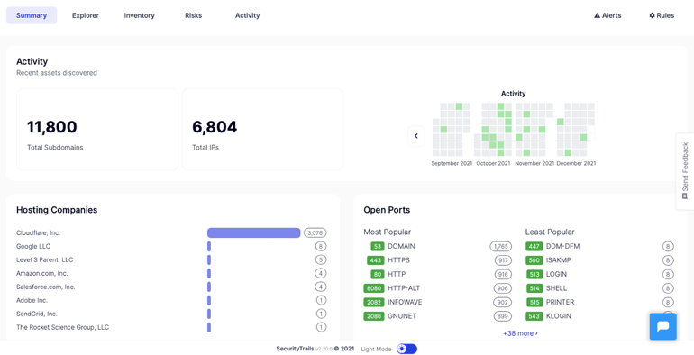Viewport: 694px width, 355px height.
Task: Click the Google LLC bar
Action: click(x=209, y=247)
